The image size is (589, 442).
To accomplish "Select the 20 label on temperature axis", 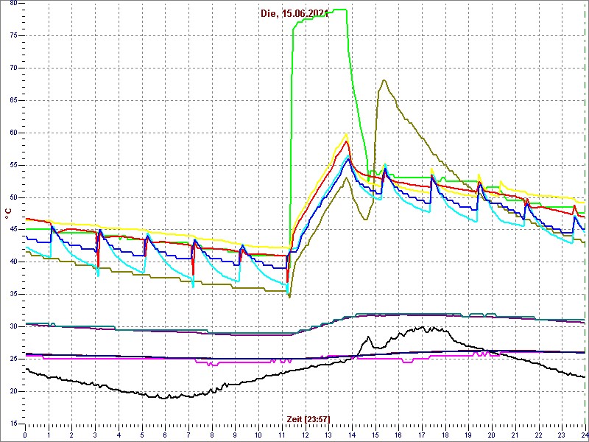I will coord(13,391).
